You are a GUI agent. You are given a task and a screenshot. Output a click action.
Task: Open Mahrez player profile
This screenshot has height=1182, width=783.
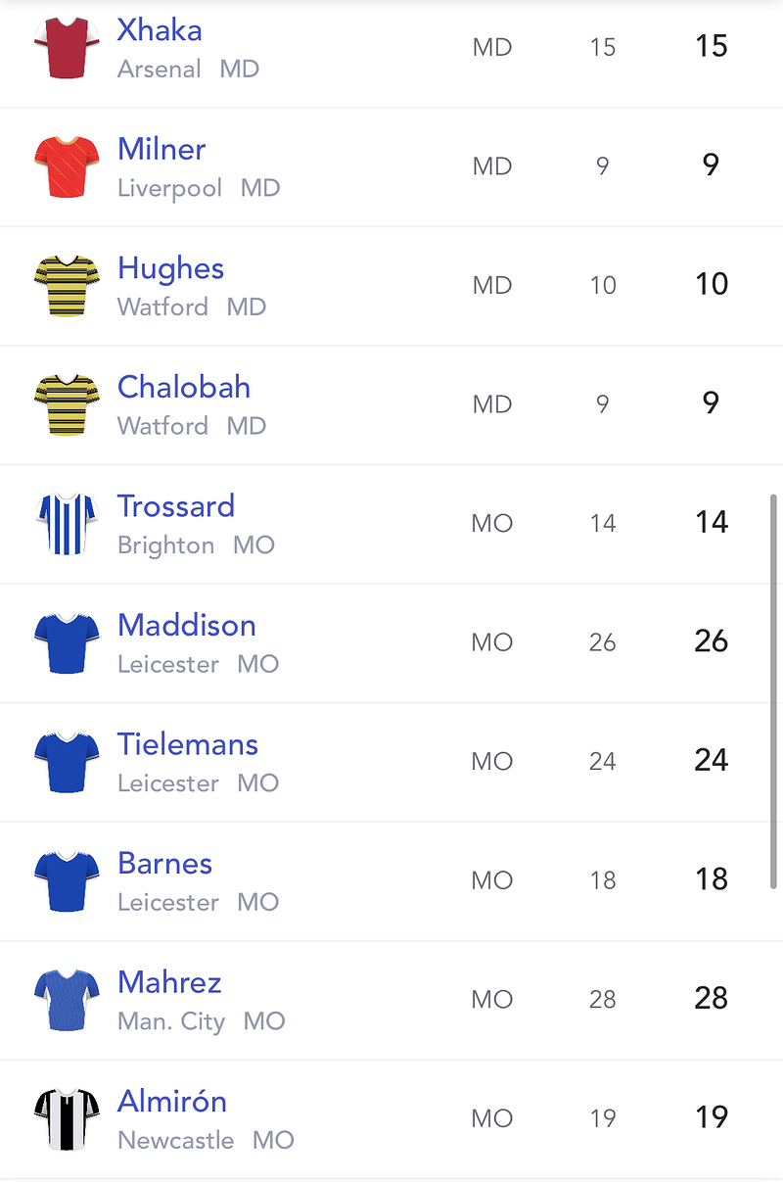coord(169,983)
